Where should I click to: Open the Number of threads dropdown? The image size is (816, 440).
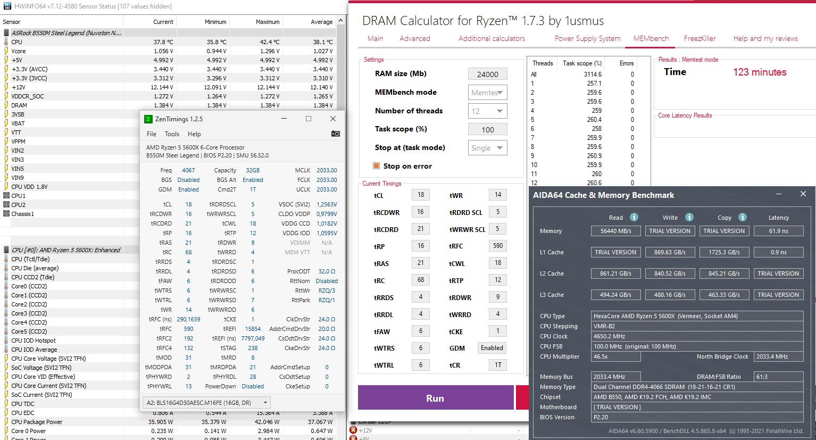tap(487, 111)
